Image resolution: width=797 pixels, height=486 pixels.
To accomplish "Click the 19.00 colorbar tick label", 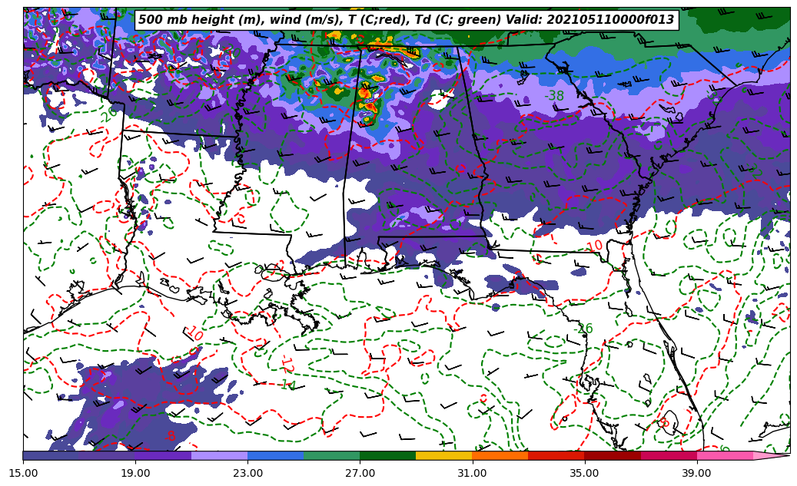I will (135, 473).
